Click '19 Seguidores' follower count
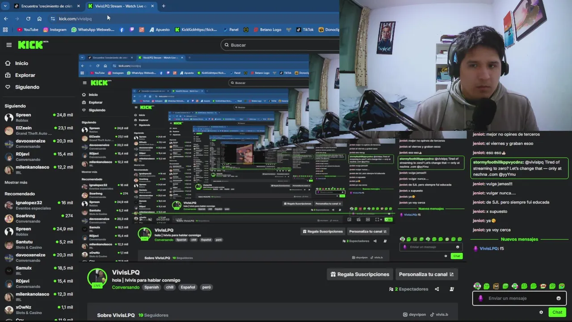Viewport: 572px width, 322px height. click(x=153, y=315)
